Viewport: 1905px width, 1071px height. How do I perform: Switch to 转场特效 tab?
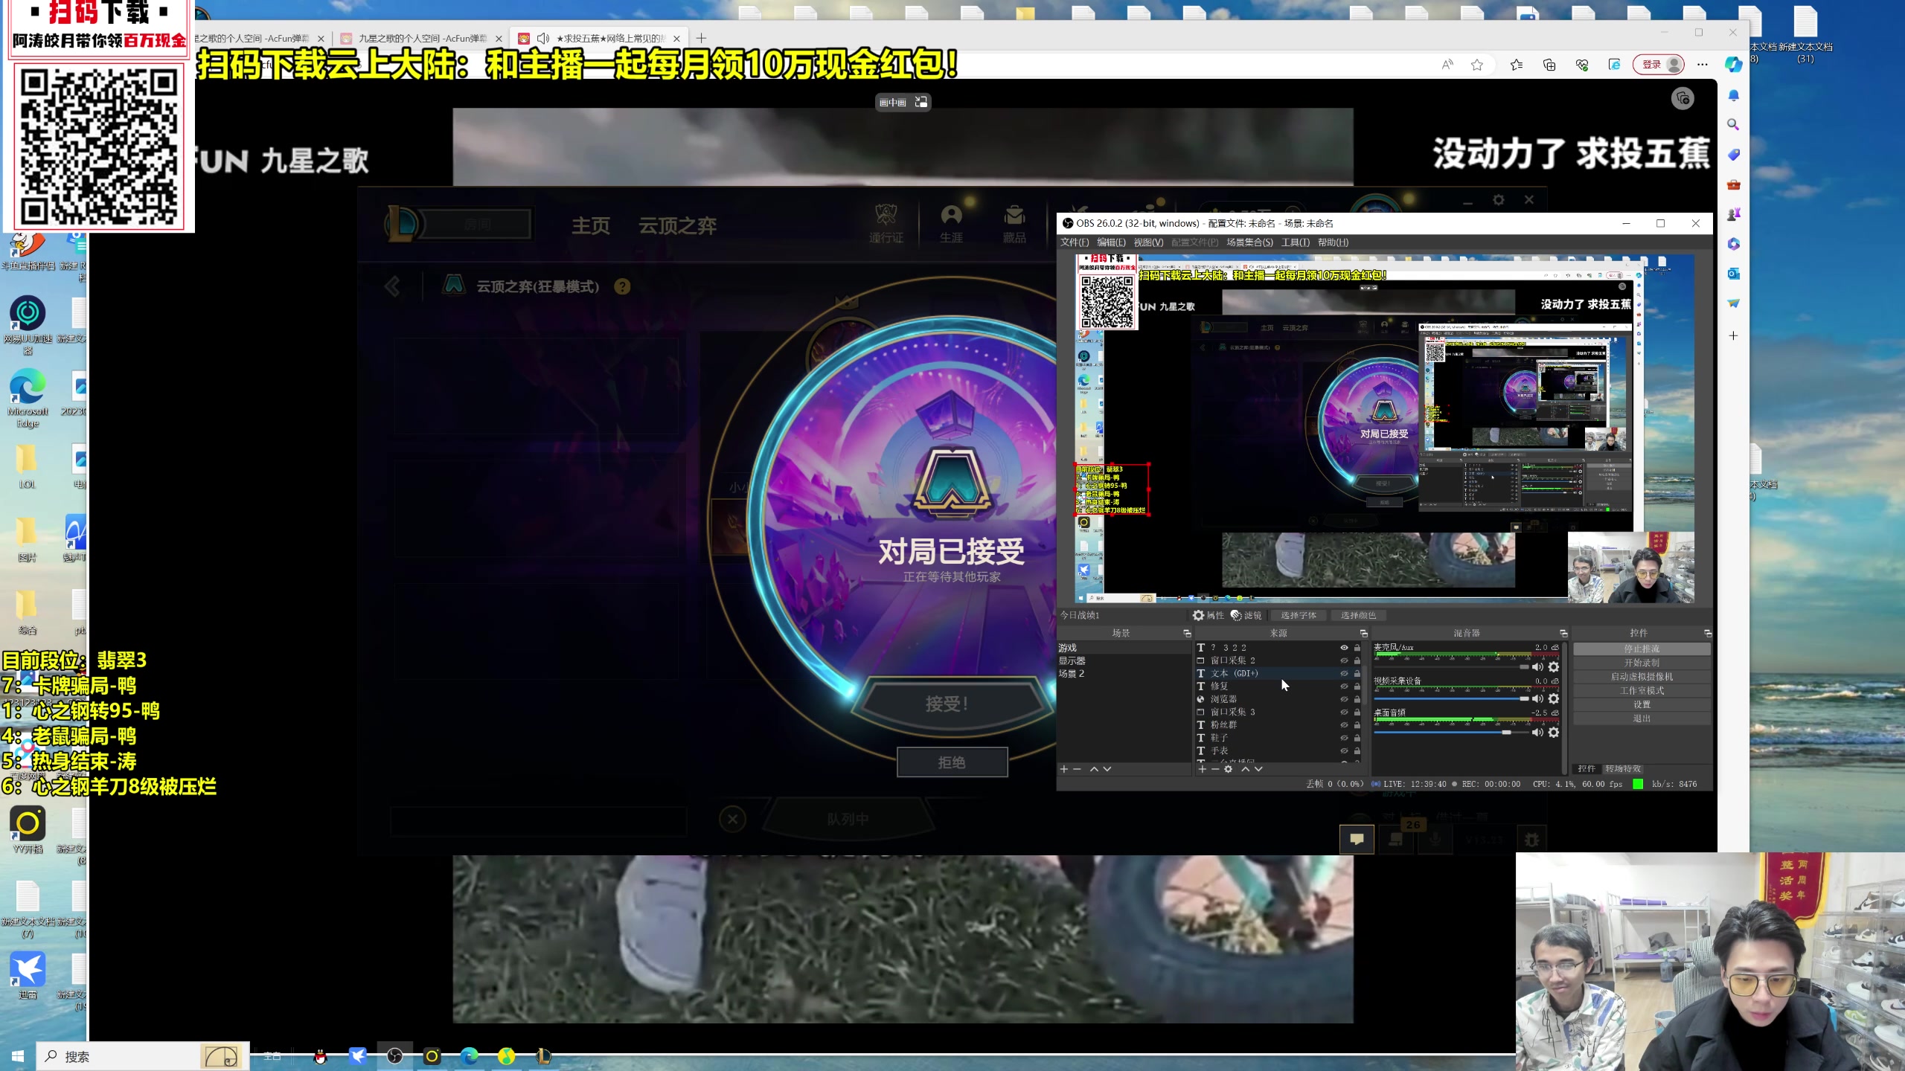coord(1623,769)
